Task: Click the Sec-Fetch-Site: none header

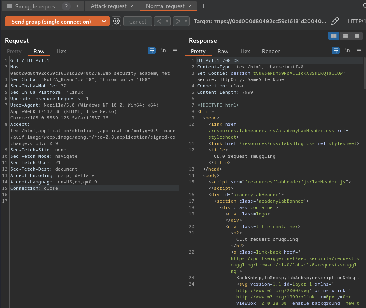Action: point(38,150)
